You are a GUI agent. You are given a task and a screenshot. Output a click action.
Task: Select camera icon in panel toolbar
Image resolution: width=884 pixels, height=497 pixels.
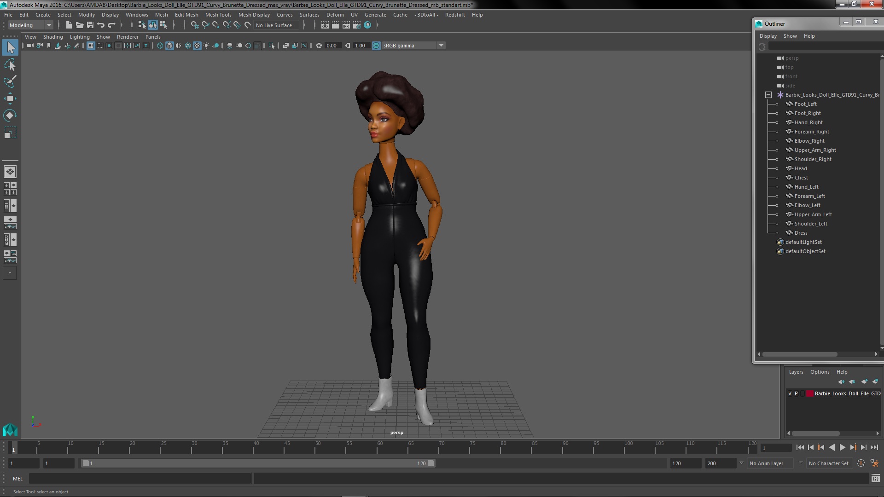30,46
